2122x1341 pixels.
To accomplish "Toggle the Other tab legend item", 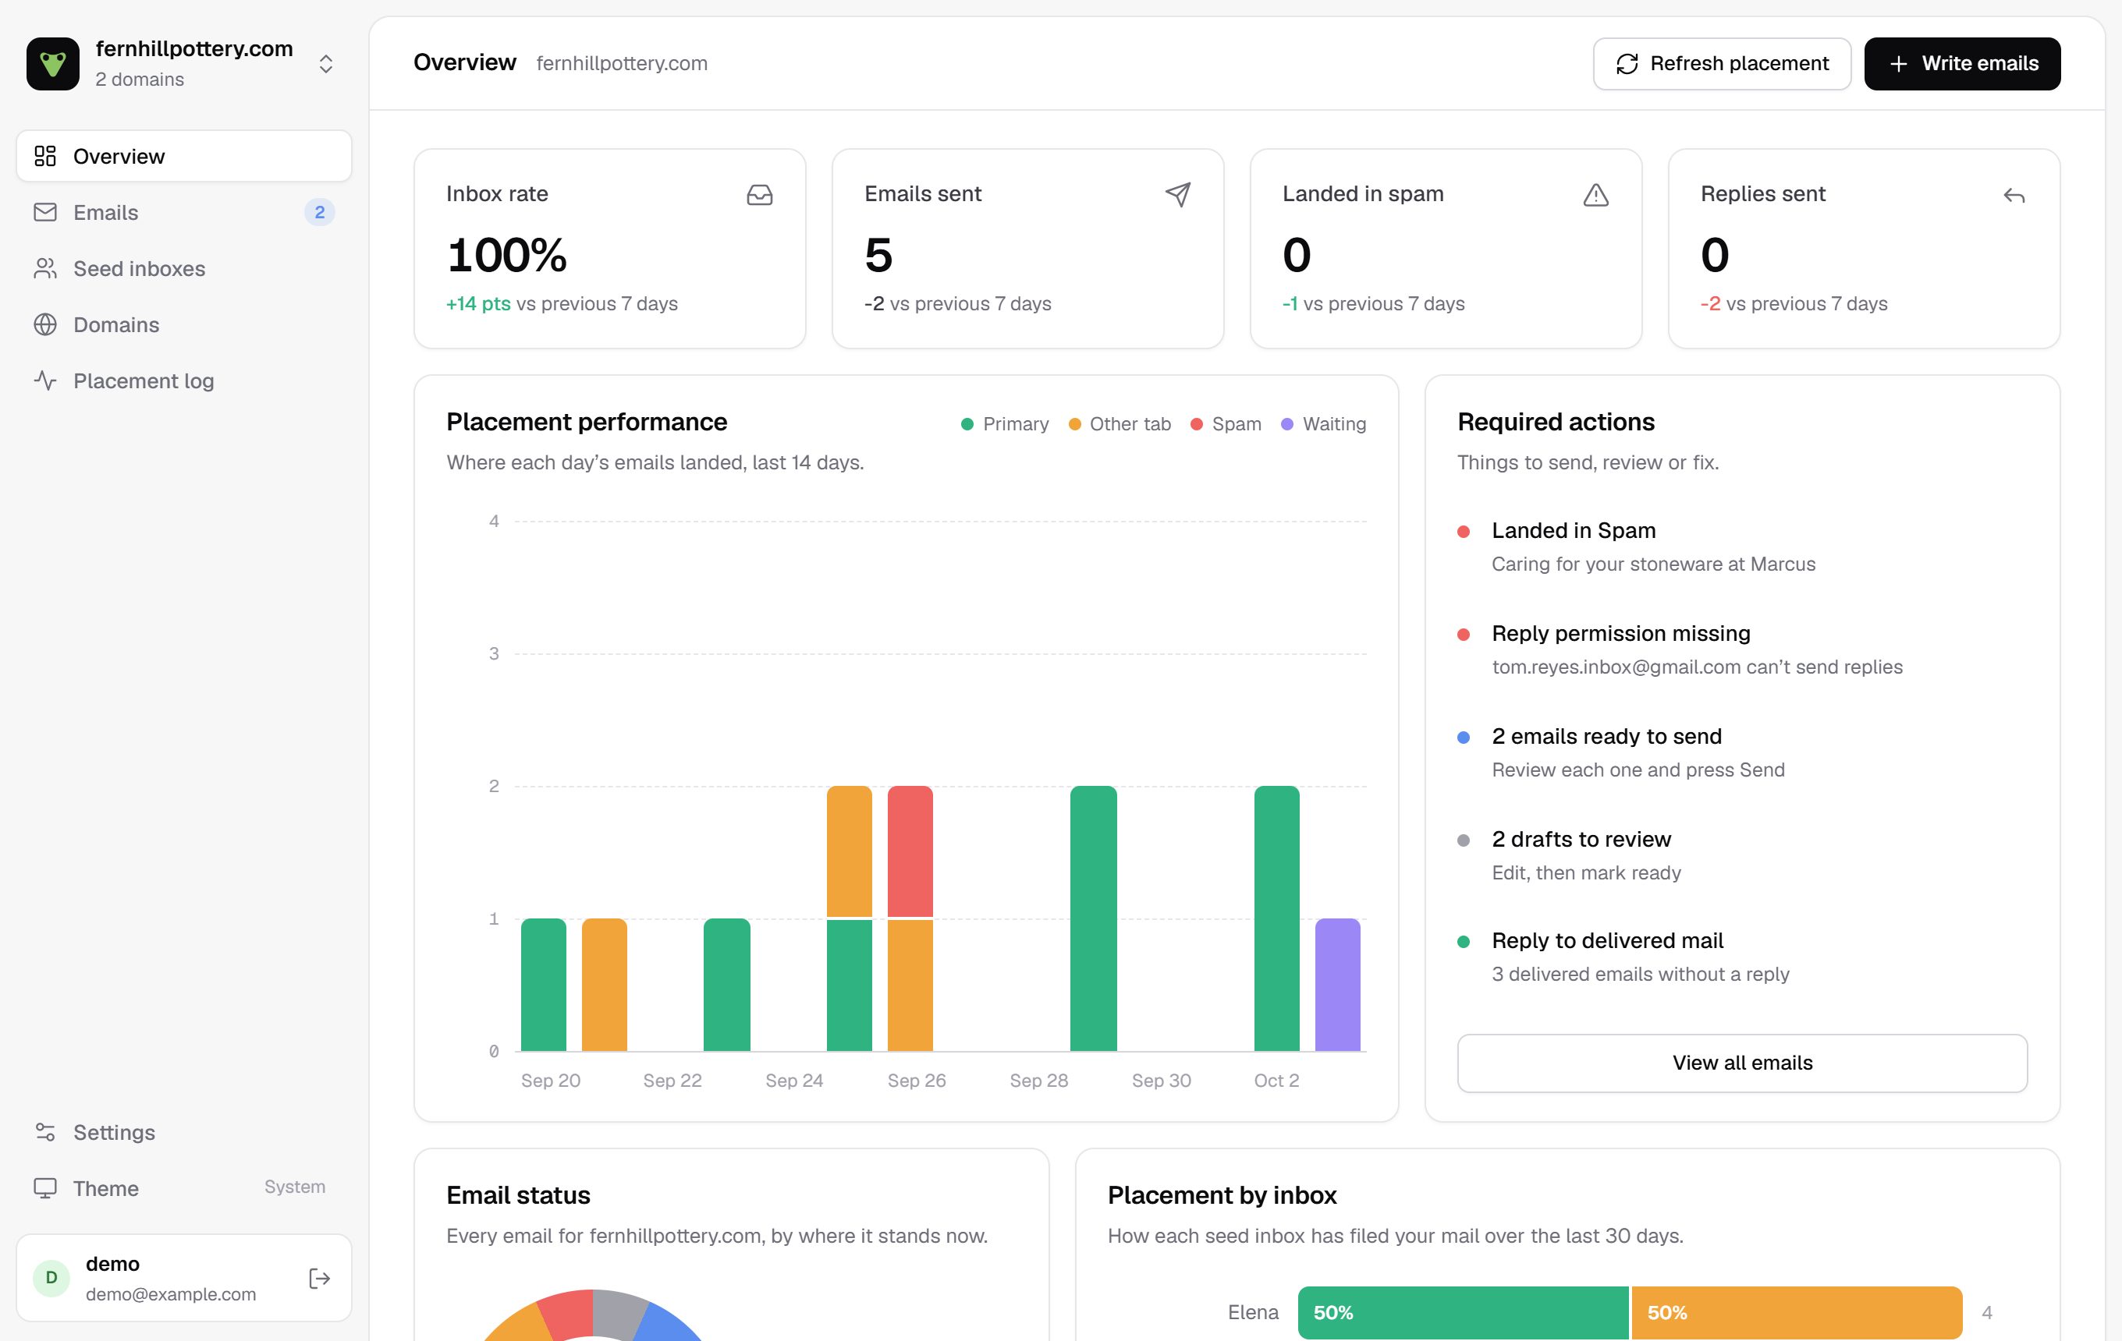I will point(1120,424).
